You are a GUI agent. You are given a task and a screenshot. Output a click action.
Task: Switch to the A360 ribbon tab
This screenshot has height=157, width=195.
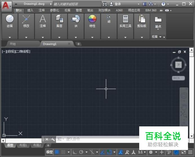119,10
